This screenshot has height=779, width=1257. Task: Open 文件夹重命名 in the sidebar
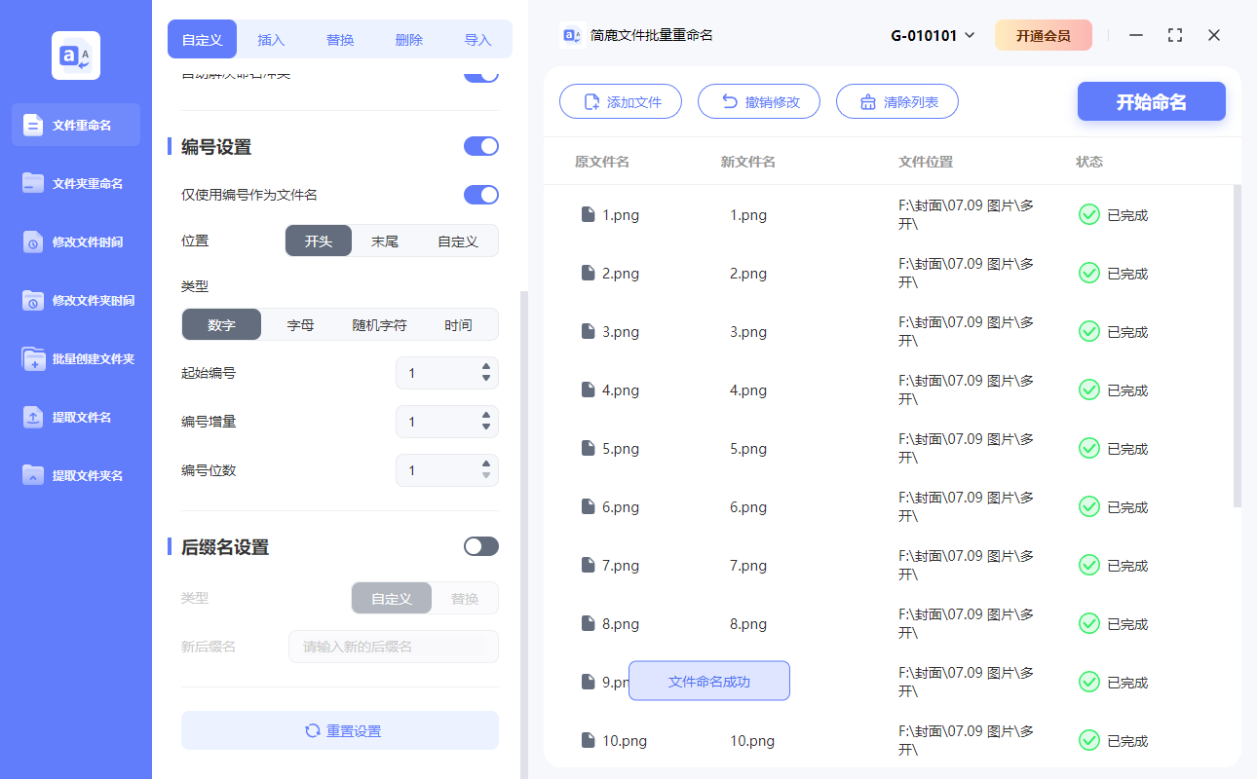coord(76,183)
